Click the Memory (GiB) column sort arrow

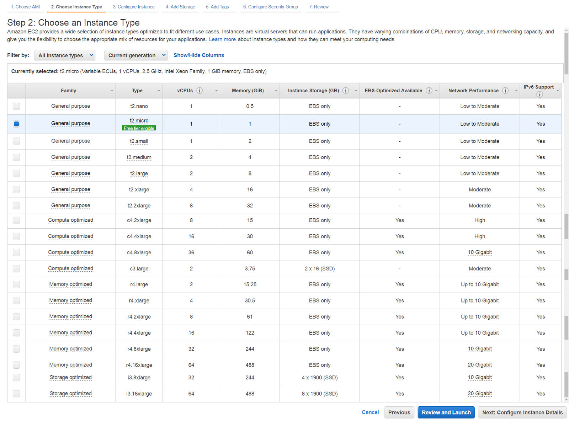276,91
